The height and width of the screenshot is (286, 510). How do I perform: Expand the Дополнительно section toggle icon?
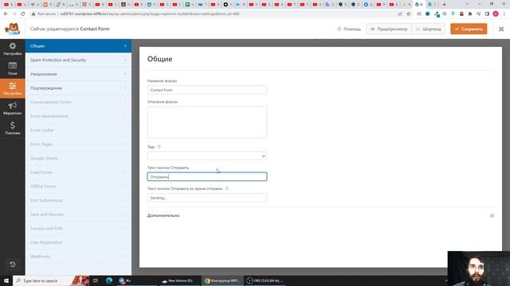492,215
